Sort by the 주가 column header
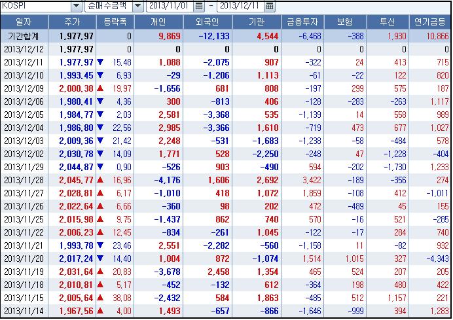This screenshot has width=453, height=320. [72, 22]
